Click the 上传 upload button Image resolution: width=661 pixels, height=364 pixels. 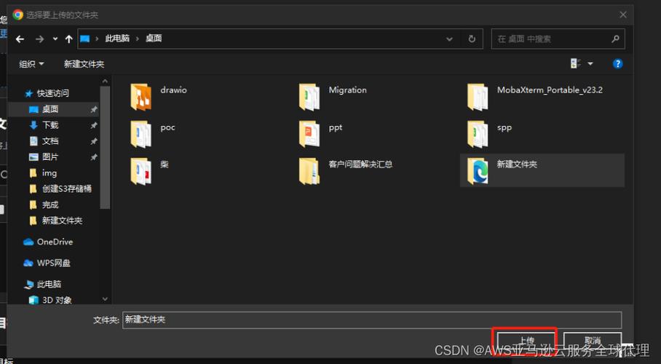pyautogui.click(x=526, y=340)
